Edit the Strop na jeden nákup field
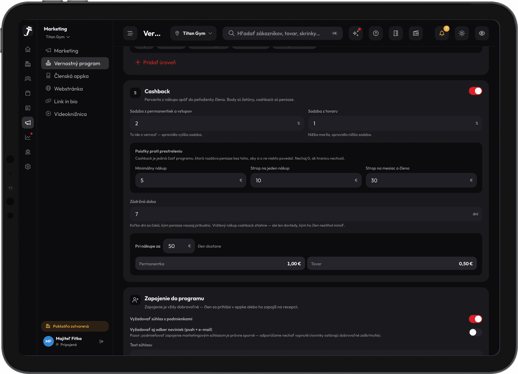The image size is (518, 374). coord(306,180)
